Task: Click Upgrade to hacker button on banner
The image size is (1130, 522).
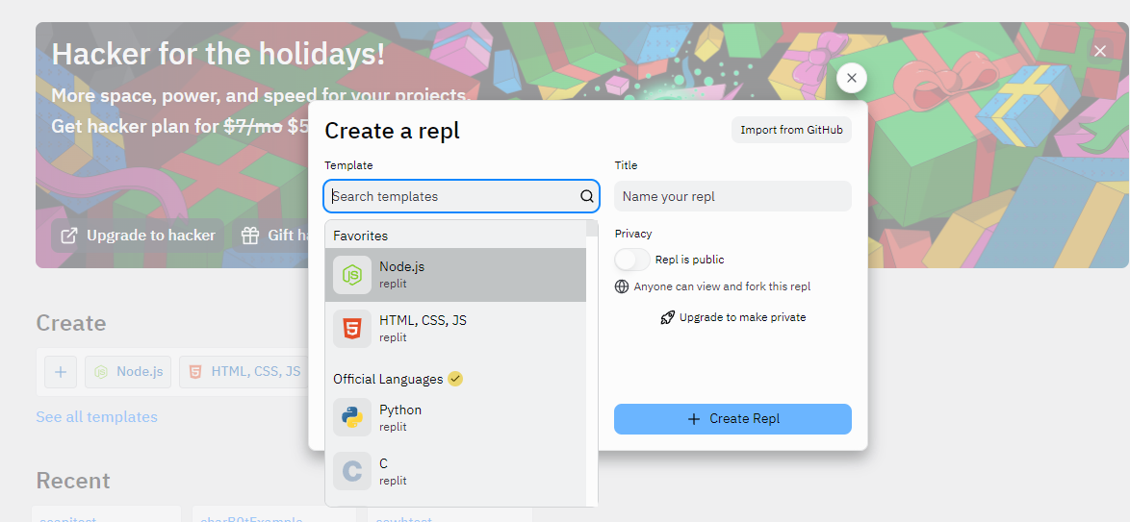Action: click(x=138, y=236)
